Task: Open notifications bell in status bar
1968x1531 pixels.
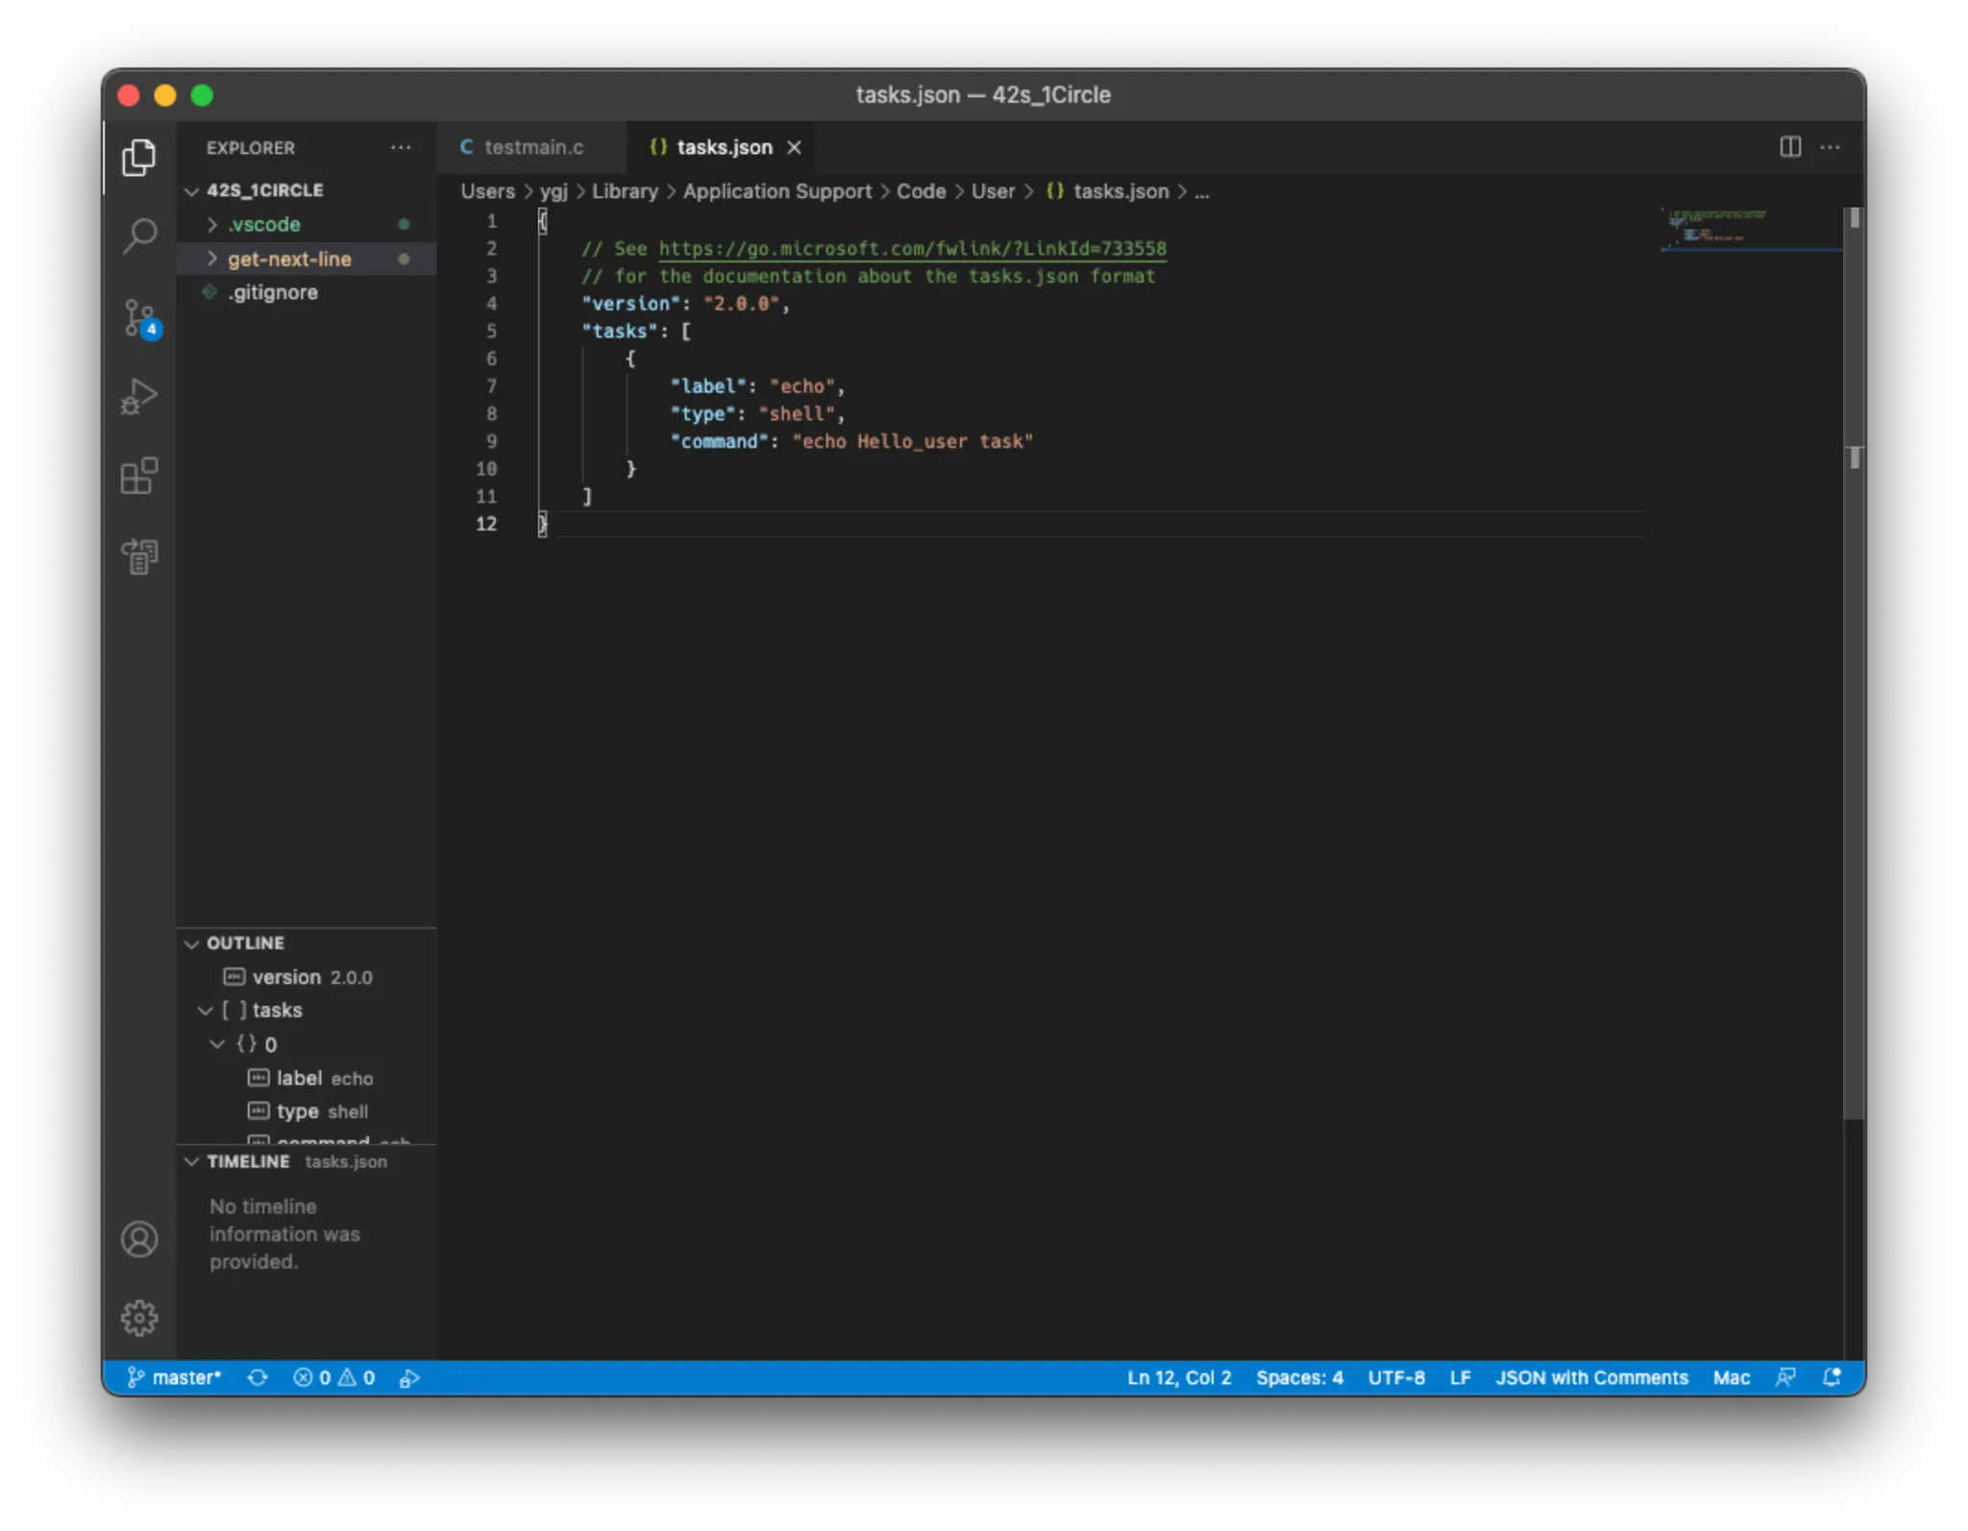Action: [1832, 1377]
